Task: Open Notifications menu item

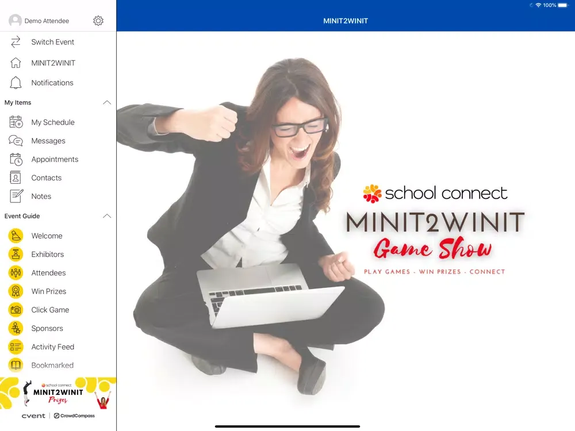Action: tap(52, 83)
